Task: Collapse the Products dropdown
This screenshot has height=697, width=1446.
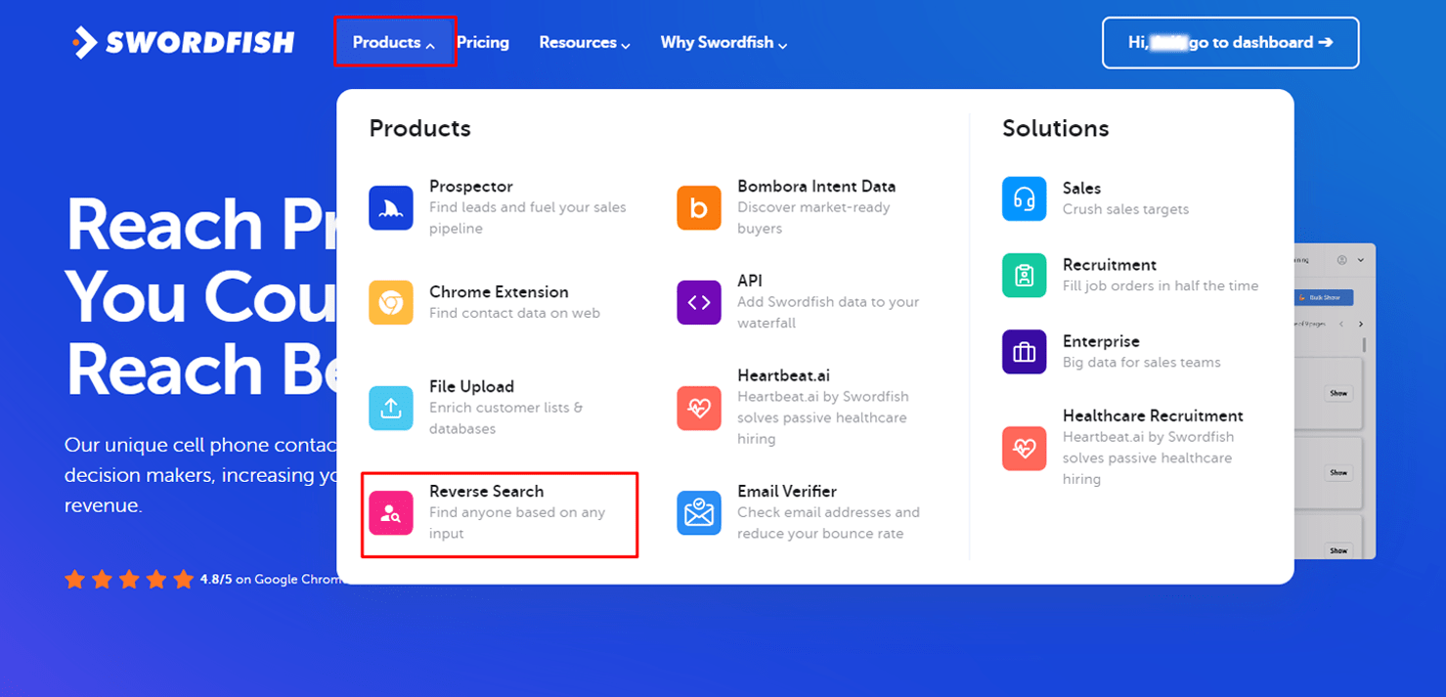Action: click(395, 42)
